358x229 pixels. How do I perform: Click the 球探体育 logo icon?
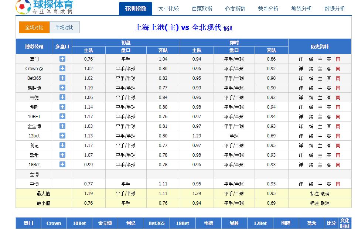click(x=23, y=7)
